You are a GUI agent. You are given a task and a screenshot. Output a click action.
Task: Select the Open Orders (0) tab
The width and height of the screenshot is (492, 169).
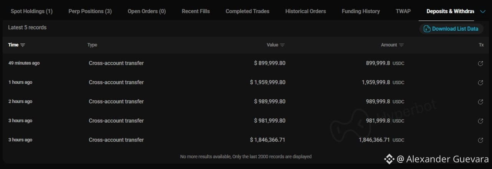(147, 11)
